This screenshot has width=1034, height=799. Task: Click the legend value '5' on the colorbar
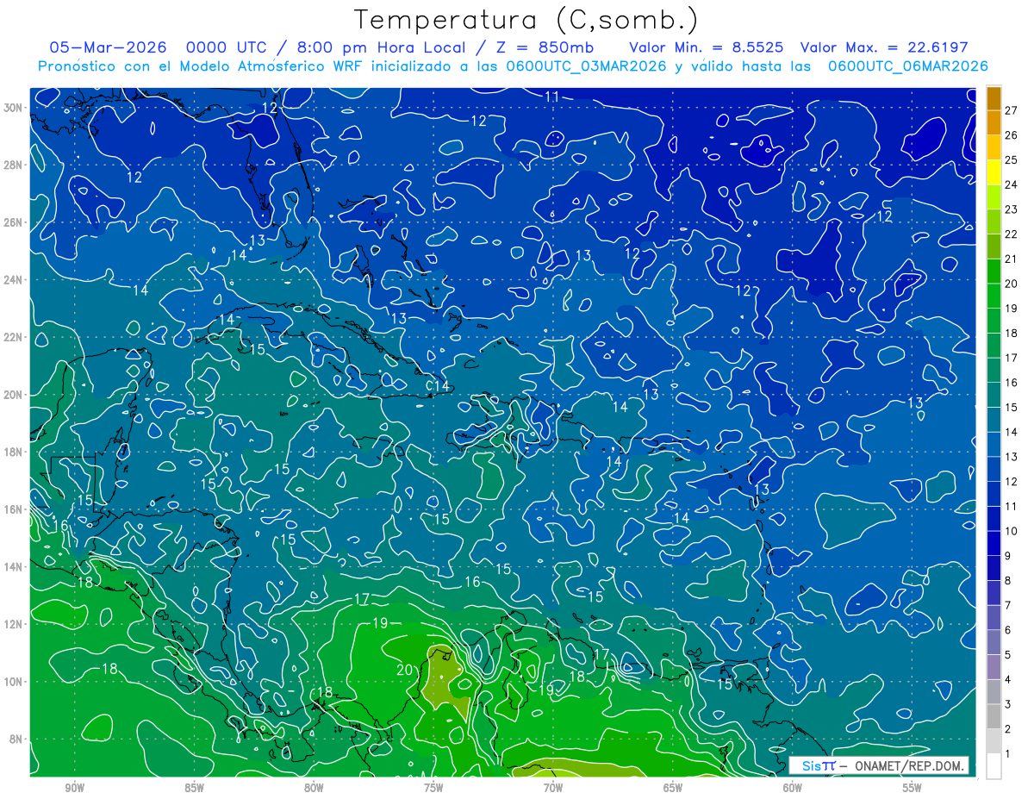pos(1008,655)
